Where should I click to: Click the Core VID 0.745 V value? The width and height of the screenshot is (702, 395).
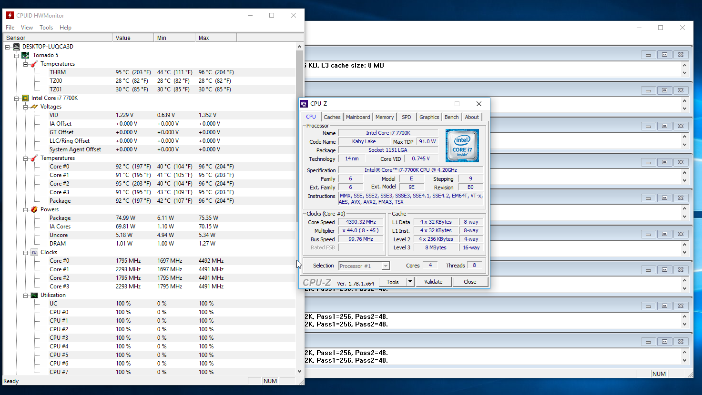click(x=421, y=159)
